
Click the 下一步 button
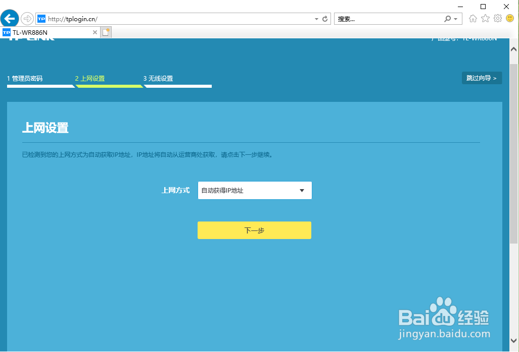point(254,230)
